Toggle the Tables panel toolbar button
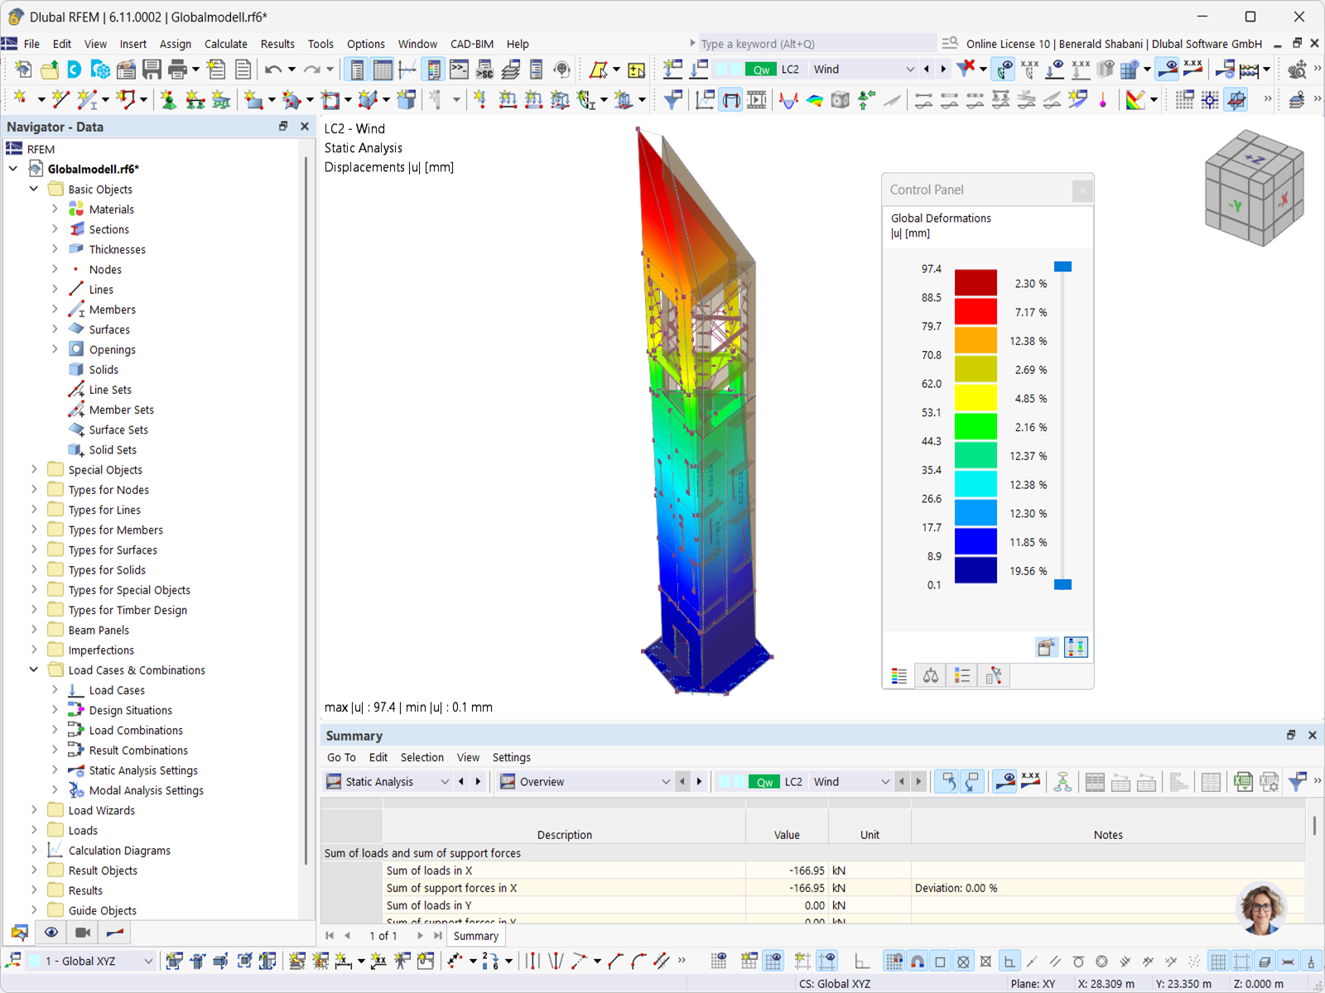The image size is (1325, 993). pyautogui.click(x=383, y=70)
